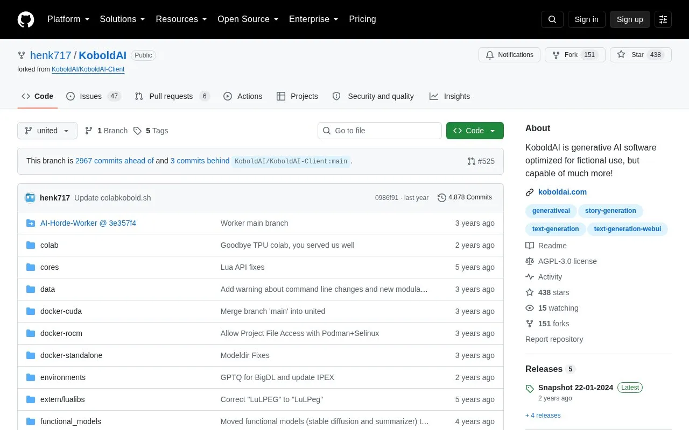This screenshot has height=430, width=689.
Task: Click Sign in
Action: [x=586, y=19]
